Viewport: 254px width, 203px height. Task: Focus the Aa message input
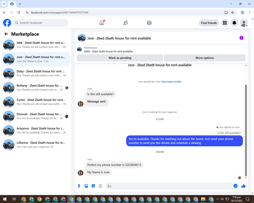click(169, 186)
